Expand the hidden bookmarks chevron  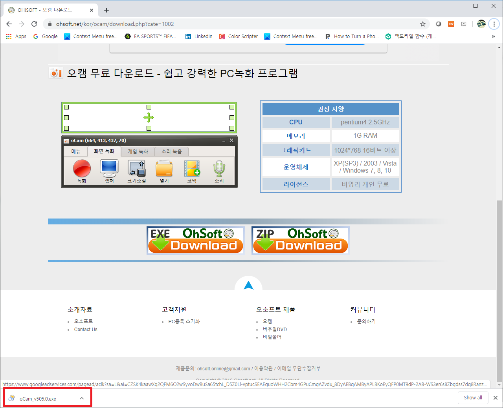pyautogui.click(x=494, y=36)
